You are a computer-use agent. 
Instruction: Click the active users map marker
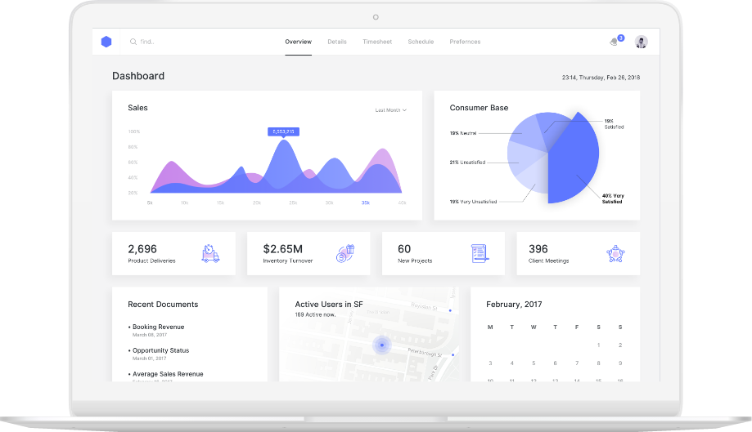point(381,345)
